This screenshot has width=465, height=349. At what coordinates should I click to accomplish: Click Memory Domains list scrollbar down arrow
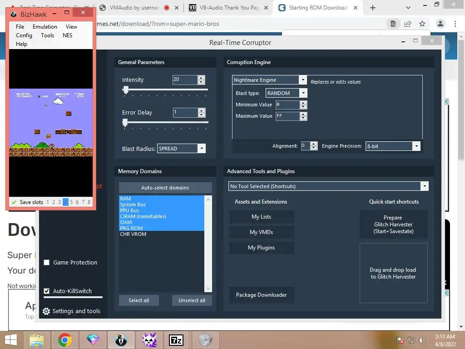(x=208, y=289)
